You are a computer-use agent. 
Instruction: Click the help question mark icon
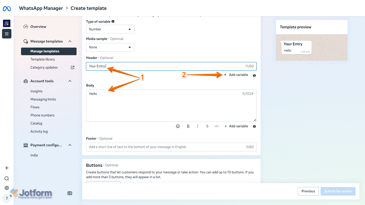pyautogui.click(x=7, y=198)
